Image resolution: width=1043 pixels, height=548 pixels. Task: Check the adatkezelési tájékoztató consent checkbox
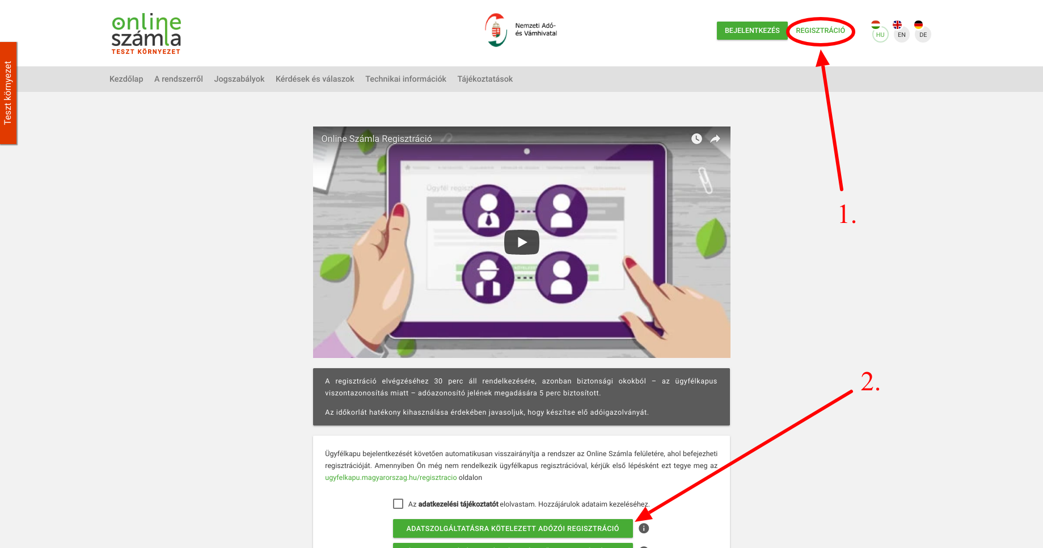coord(398,504)
